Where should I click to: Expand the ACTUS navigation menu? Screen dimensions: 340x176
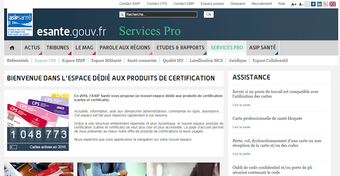tap(32, 48)
